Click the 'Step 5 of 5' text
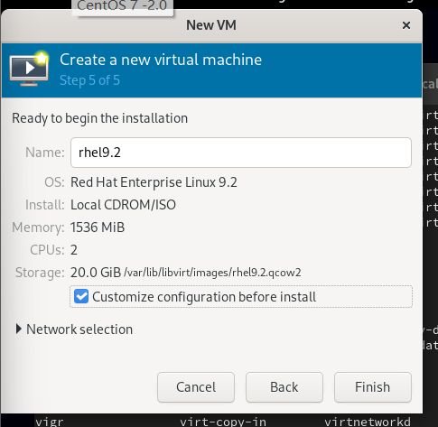The height and width of the screenshot is (427, 438). 89,80
